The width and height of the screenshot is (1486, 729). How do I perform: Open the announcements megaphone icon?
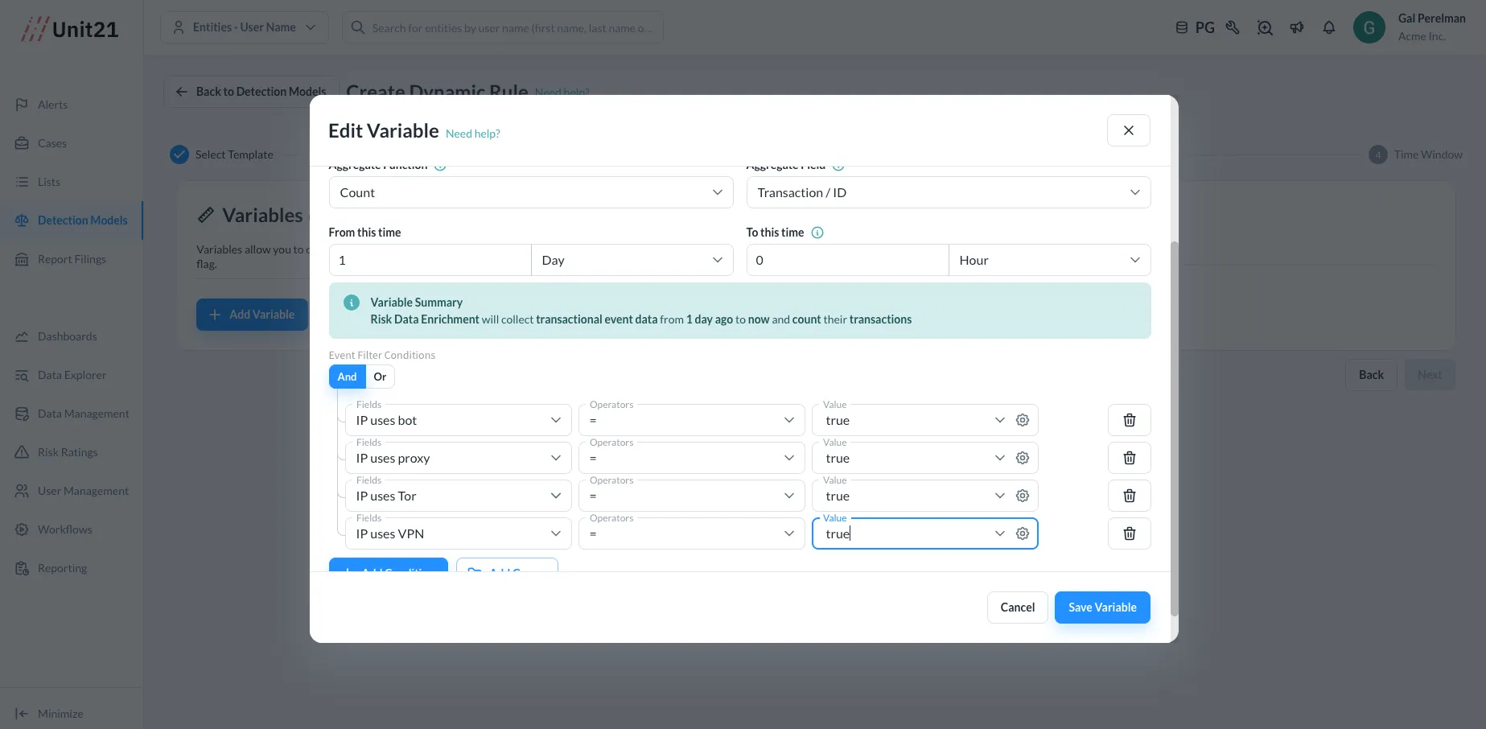coord(1297,27)
